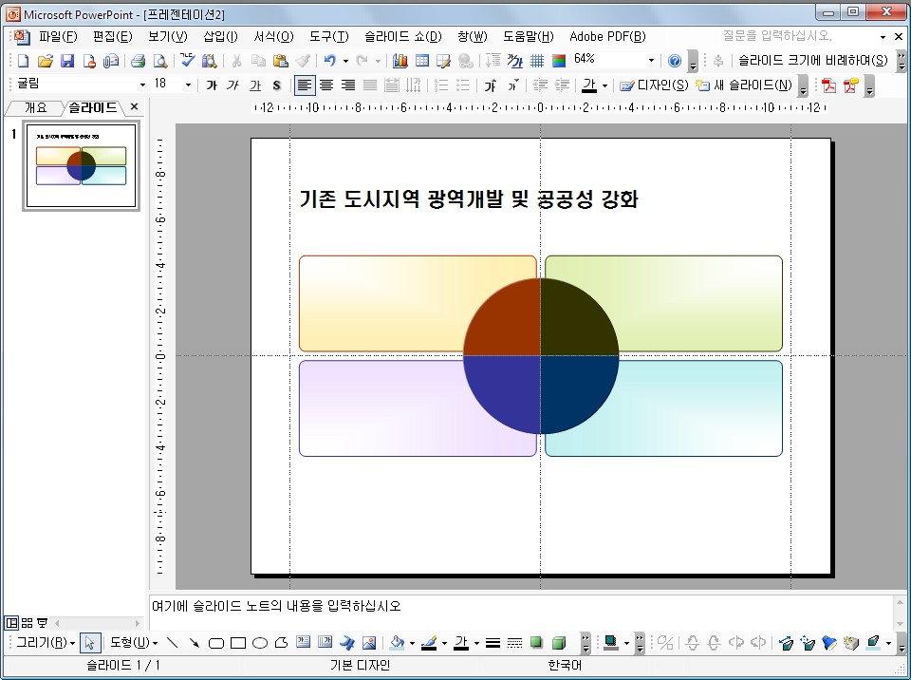This screenshot has height=680, width=911.
Task: Switch to the 개요 outline tab
Action: (x=35, y=107)
